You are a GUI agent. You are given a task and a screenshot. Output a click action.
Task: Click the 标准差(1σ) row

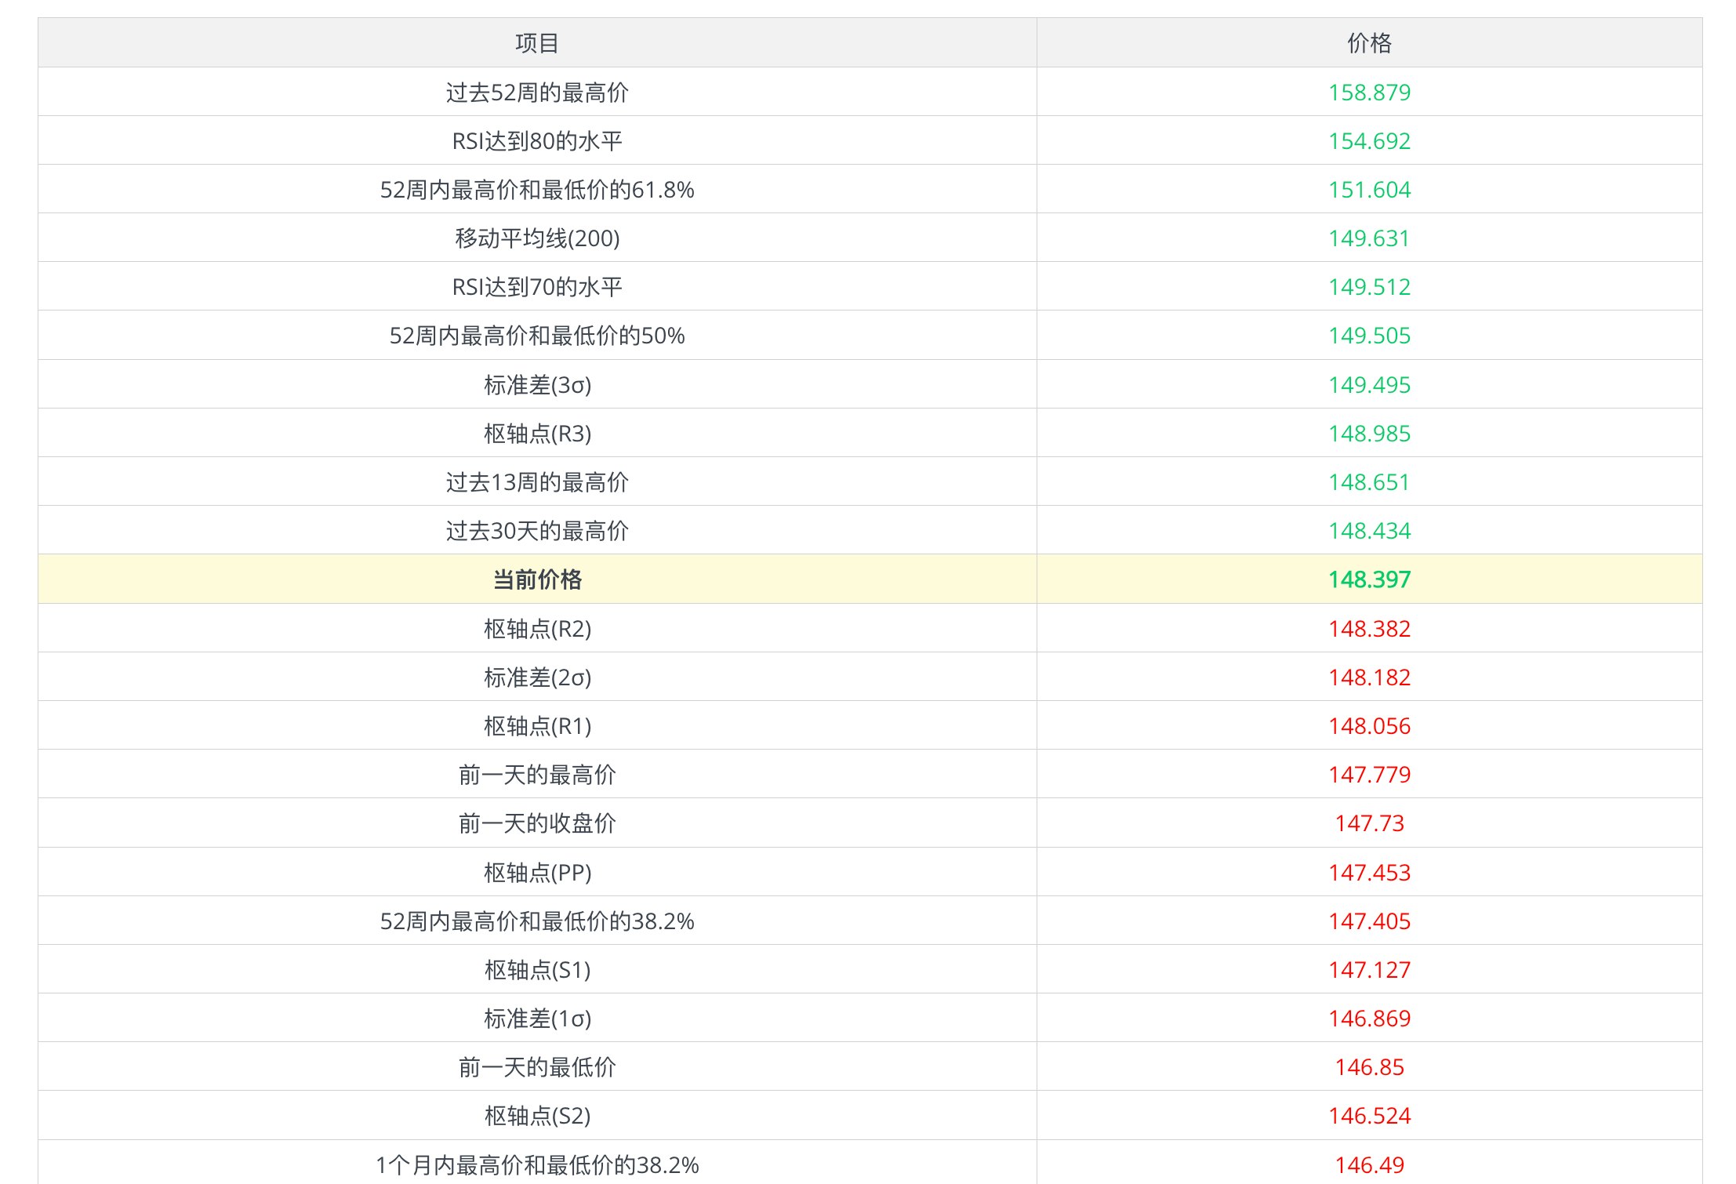[x=539, y=1018]
